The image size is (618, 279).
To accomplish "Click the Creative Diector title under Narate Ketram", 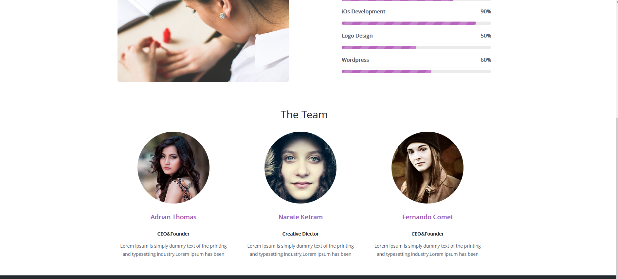I will 300,234.
